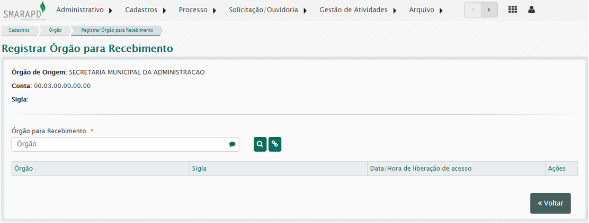Screen dimensions: 589x223
Task: Navigate to Cadastros breadcrumb
Action: (19, 30)
